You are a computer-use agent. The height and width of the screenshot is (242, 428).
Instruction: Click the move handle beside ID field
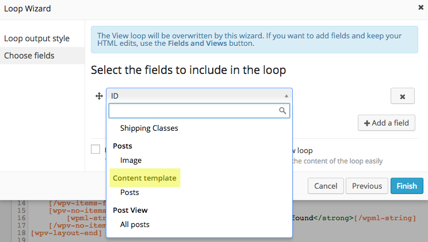[x=99, y=96]
